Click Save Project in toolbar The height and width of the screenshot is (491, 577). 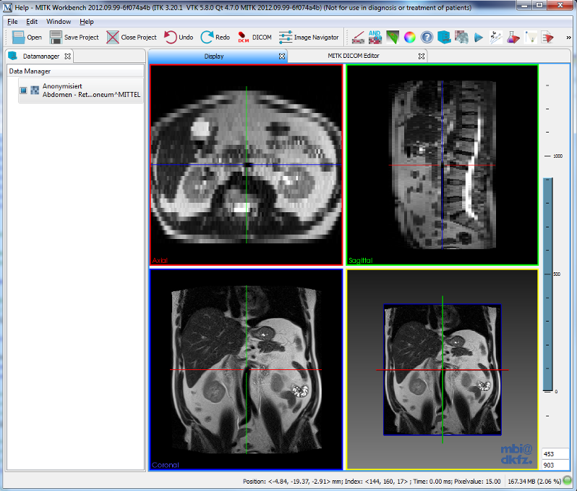point(74,37)
